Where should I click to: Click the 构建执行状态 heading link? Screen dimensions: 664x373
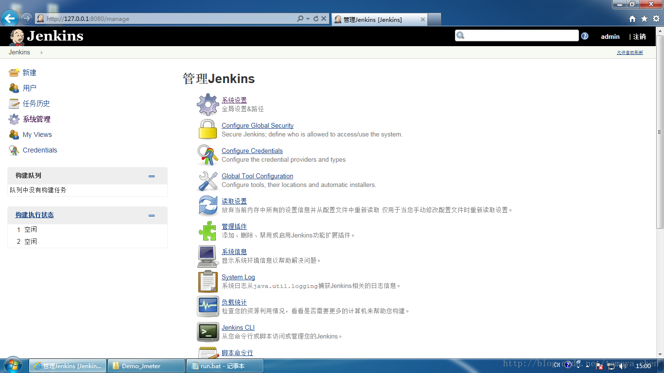[x=35, y=215]
